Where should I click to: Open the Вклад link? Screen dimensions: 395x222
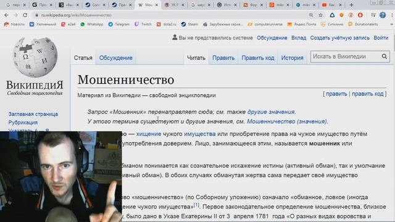pyautogui.click(x=299, y=38)
